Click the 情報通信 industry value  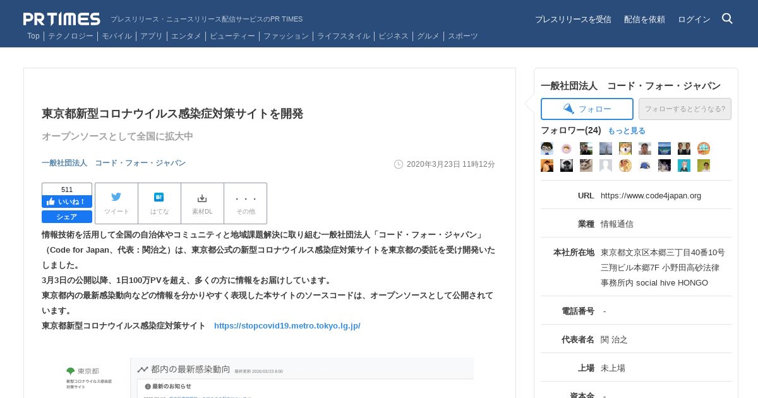pos(617,224)
